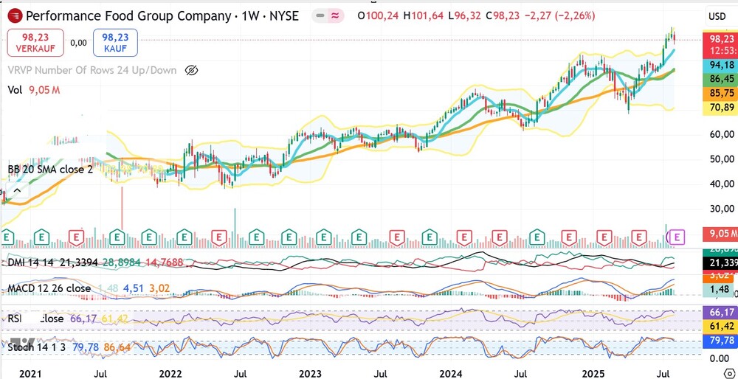
Task: Click the 98,23 KAUF buy button
Action: pyautogui.click(x=115, y=43)
